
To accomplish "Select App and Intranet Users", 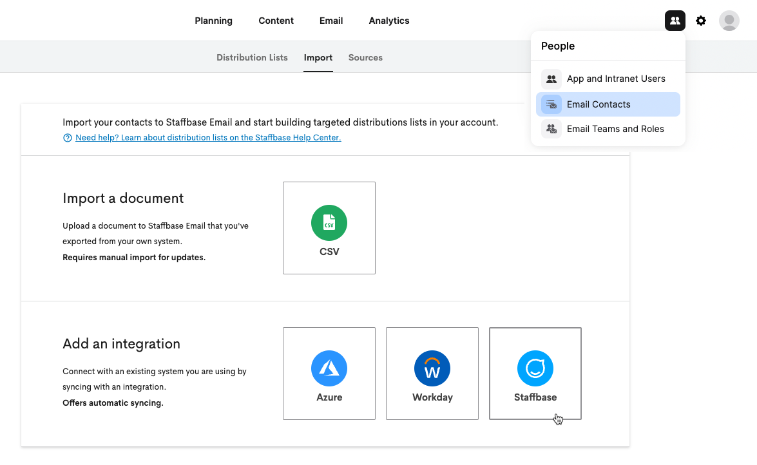I will 608,79.
